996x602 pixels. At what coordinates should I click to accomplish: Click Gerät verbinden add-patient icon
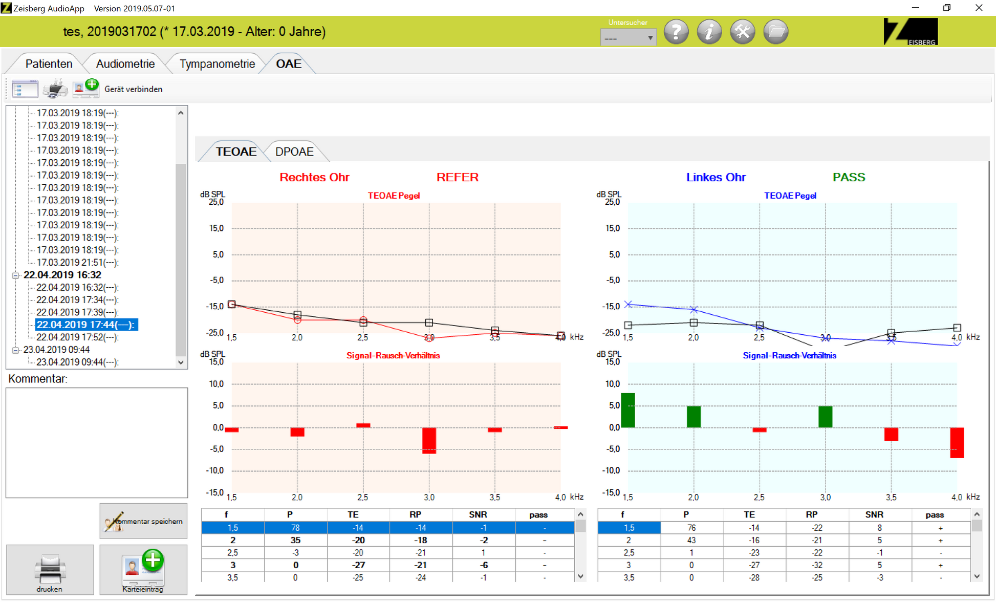[x=85, y=88]
